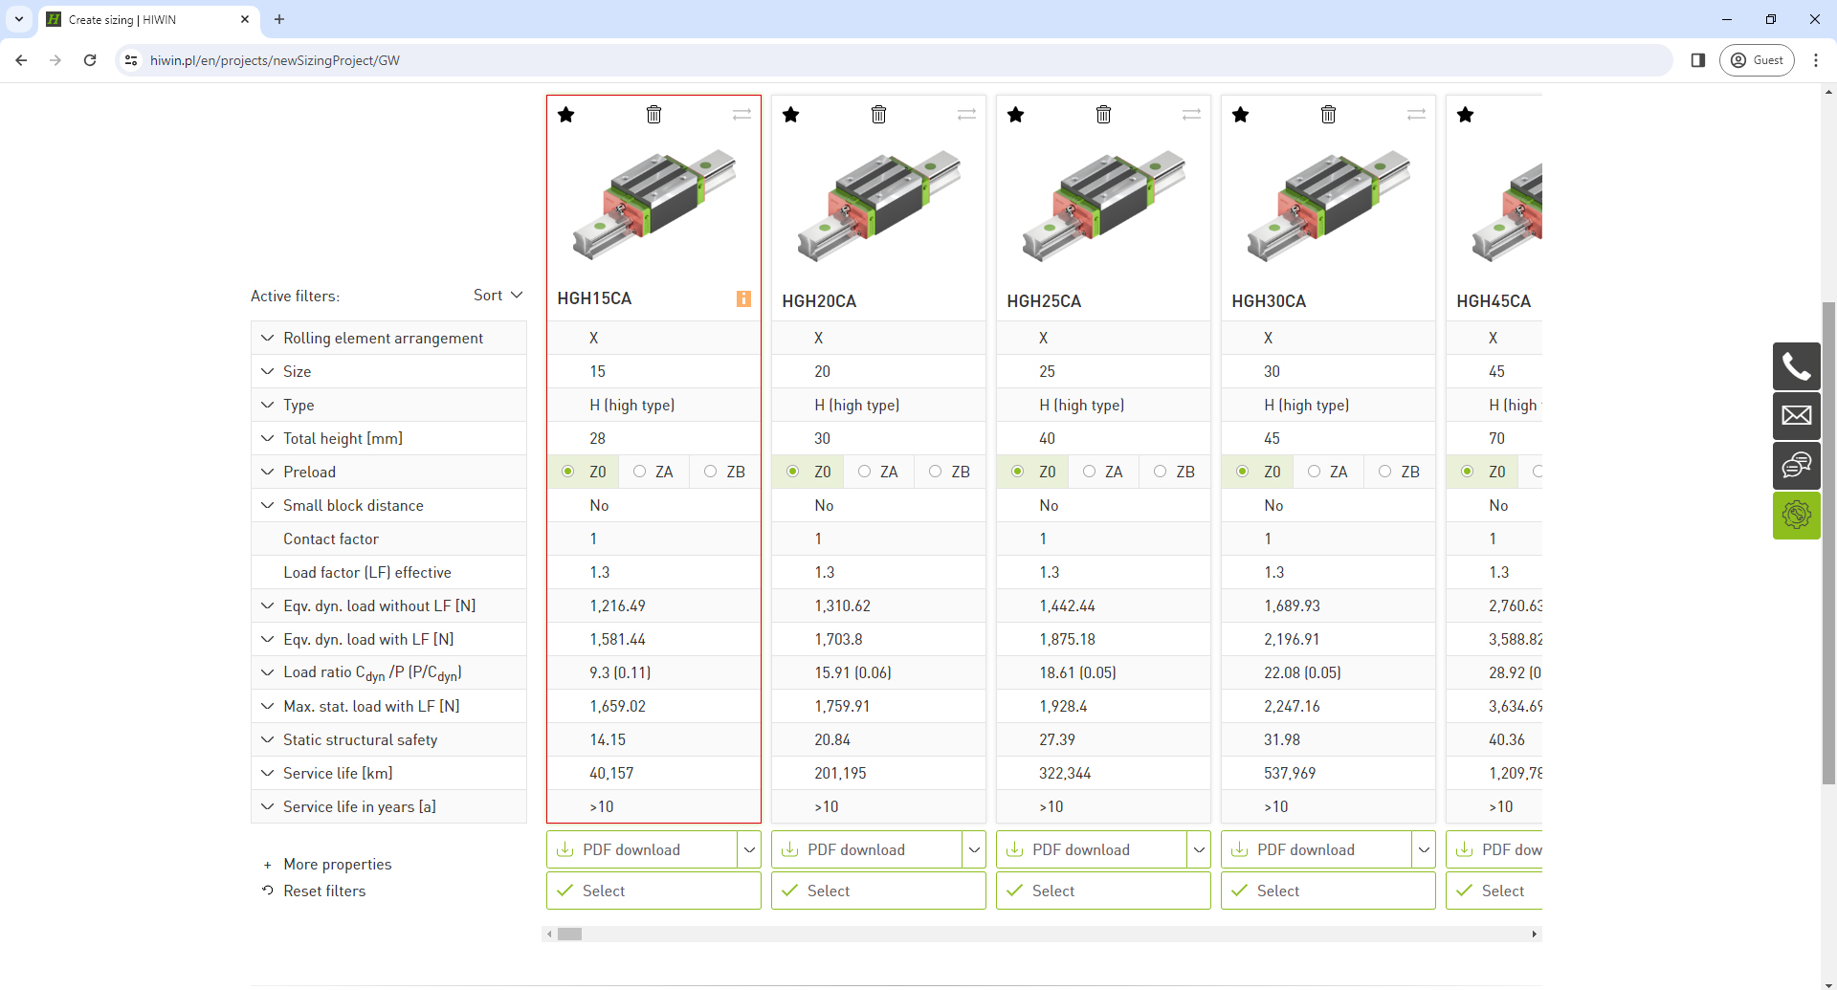Image resolution: width=1837 pixels, height=990 pixels.
Task: Select the HGH25CA guideway
Action: [1103, 891]
